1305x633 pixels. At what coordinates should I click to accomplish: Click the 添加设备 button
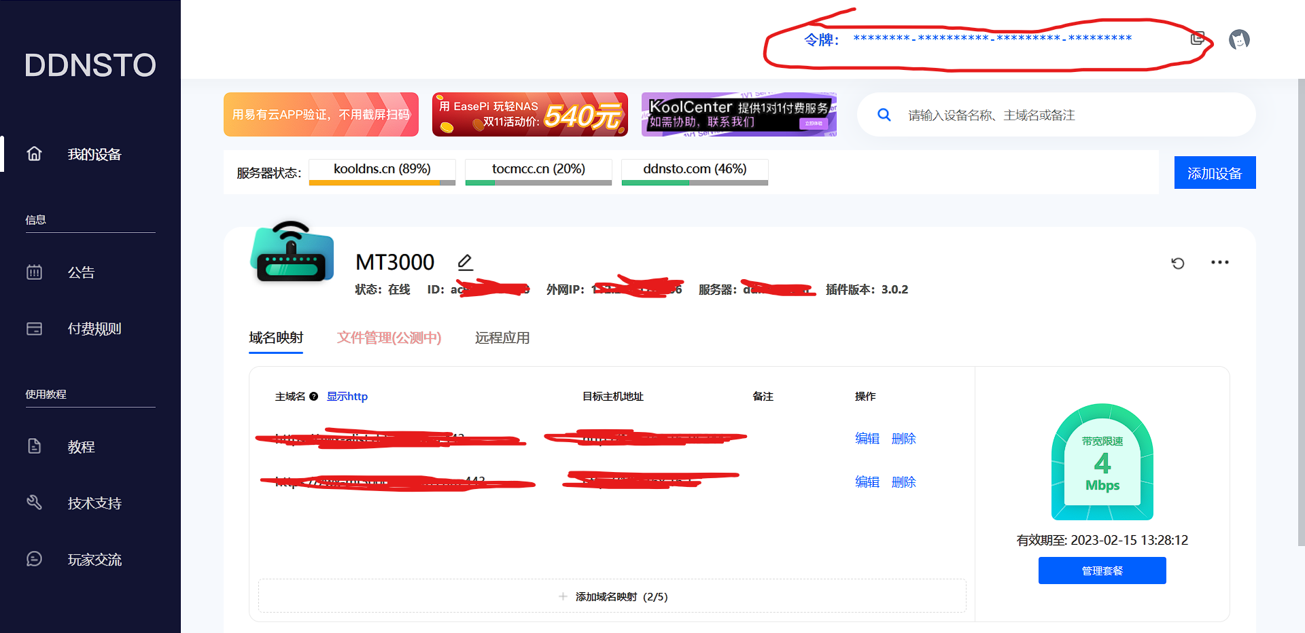click(x=1214, y=173)
